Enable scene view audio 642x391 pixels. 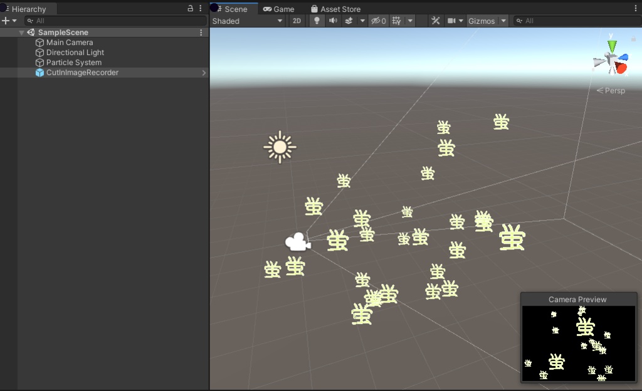coord(332,21)
